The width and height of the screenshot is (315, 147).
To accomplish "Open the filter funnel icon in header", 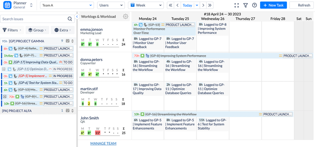I will (x=245, y=5).
